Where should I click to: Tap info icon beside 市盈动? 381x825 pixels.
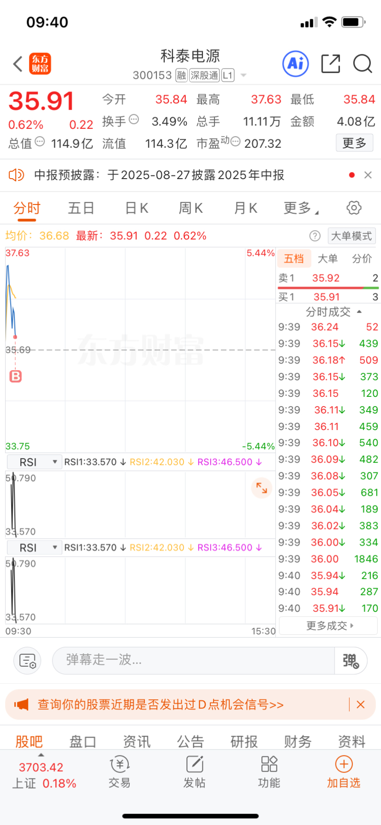click(x=235, y=141)
